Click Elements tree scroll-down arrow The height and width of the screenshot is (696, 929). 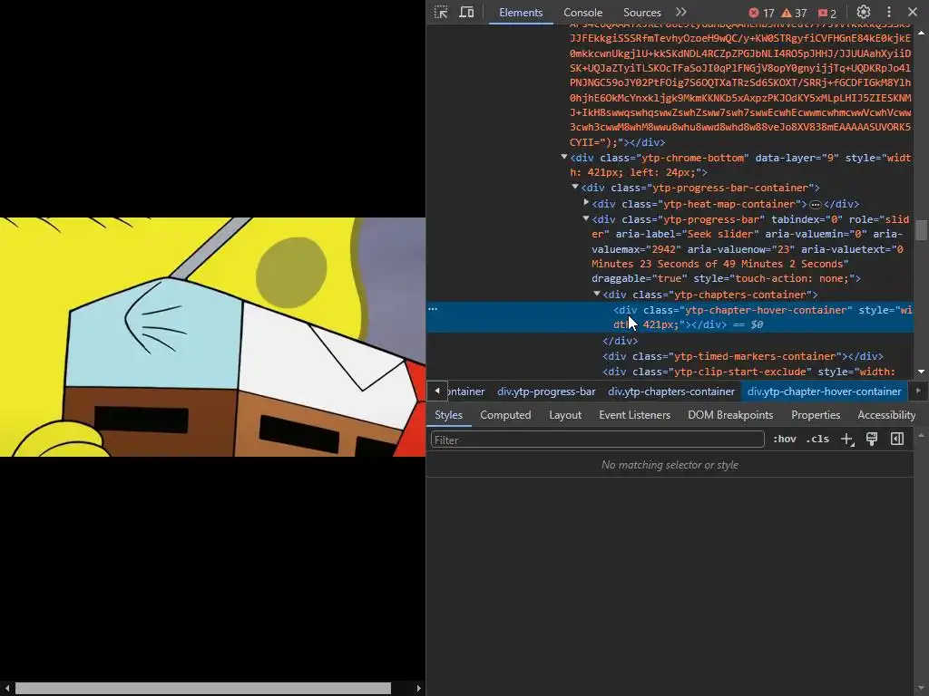pyautogui.click(x=921, y=372)
